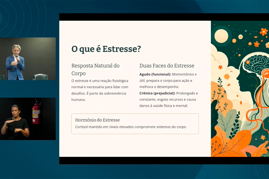Viewport: 269px width, 179px height.
Task: Click the microphone held by the speaker
Action: (17, 59)
